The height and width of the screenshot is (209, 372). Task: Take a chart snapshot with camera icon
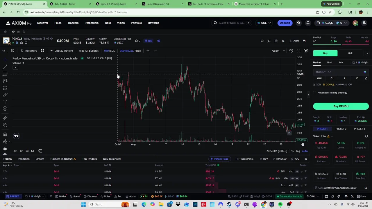tap(306, 51)
